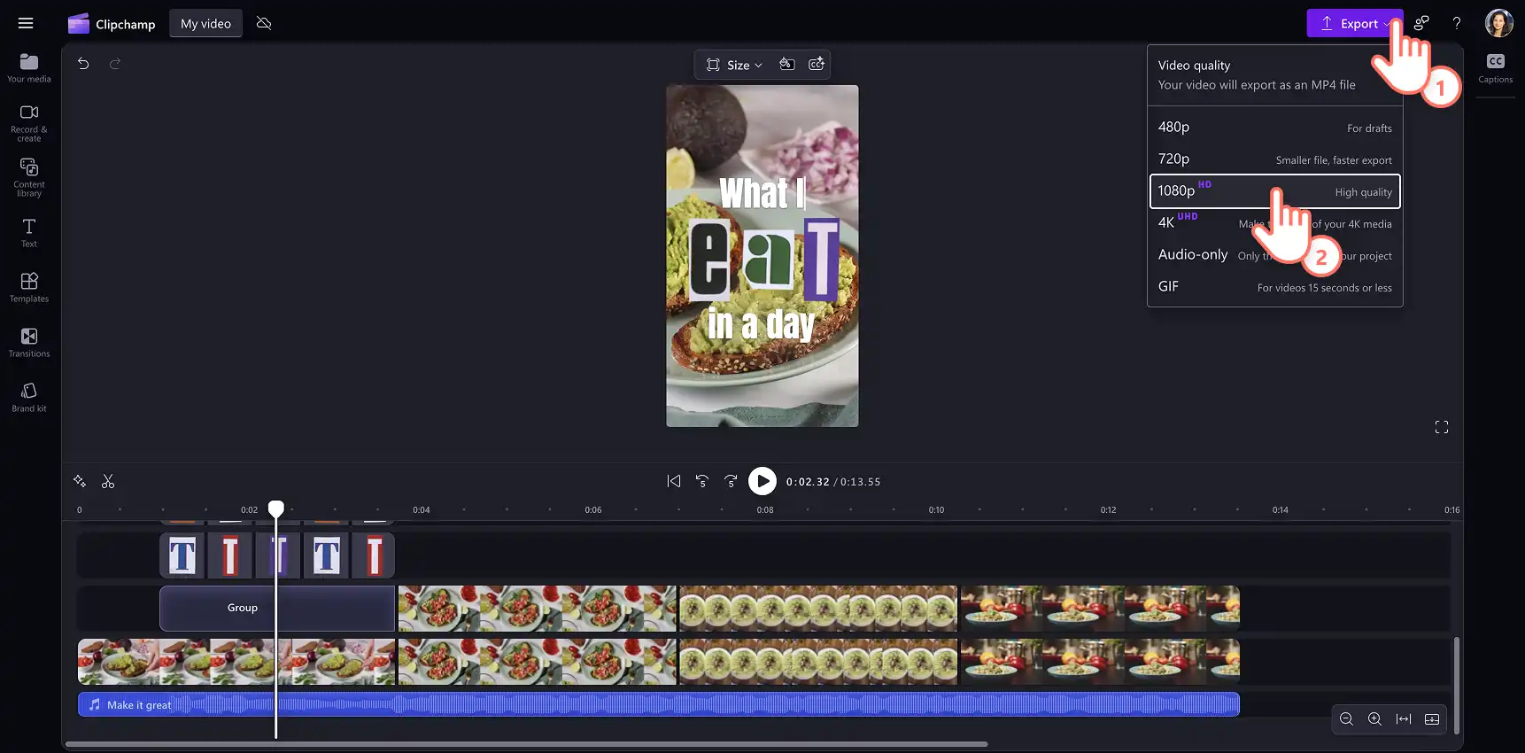Click the 0:04 mark on ruler
This screenshot has height=753, width=1525.
(x=422, y=509)
